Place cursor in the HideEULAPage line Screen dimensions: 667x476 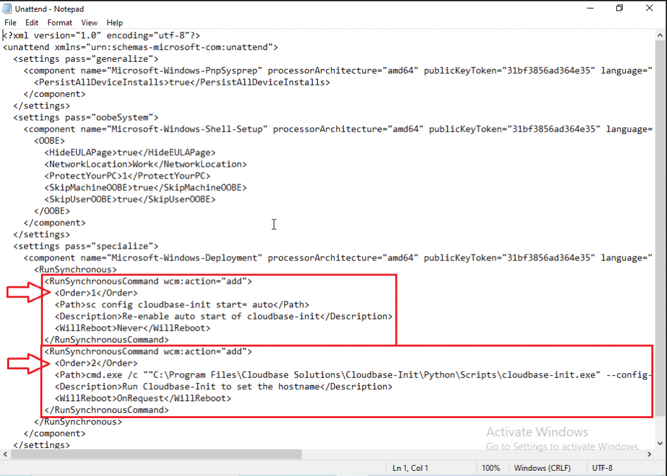pos(130,152)
